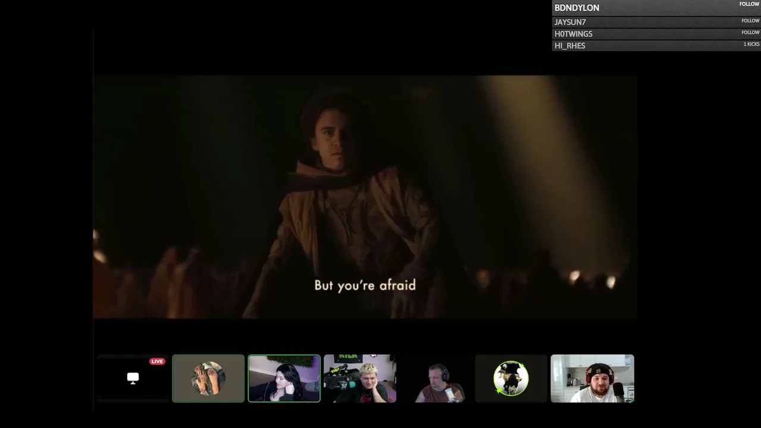Click the white screen-share monitor icon
Image resolution: width=761 pixels, height=428 pixels.
click(x=133, y=378)
